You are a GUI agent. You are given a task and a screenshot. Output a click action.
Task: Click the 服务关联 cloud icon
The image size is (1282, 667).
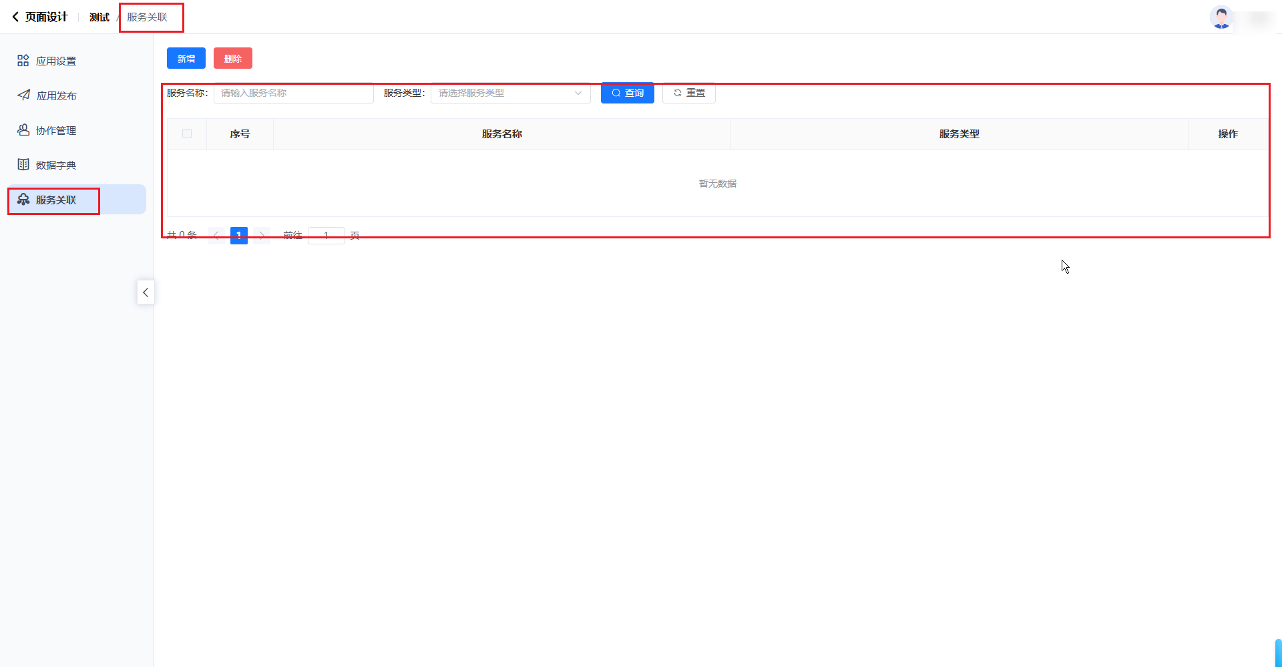click(23, 200)
